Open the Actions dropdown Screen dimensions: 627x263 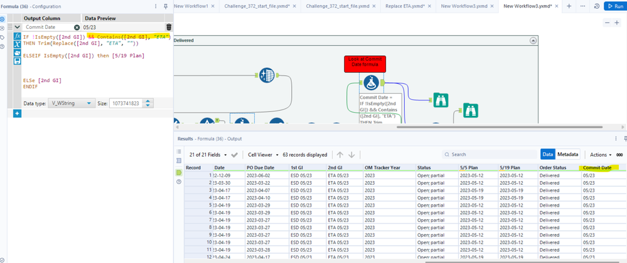click(x=601, y=155)
